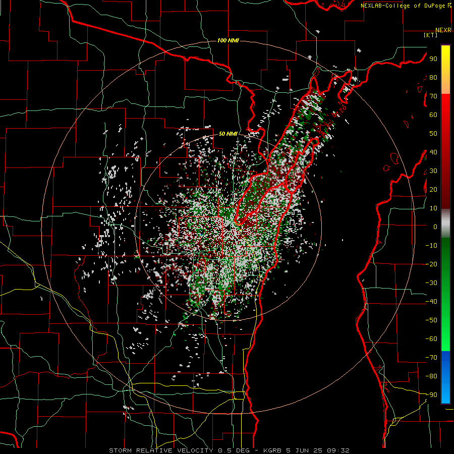Screen dimensions: 454x454
Task: Click the '50 NMI' range ring label
Action: pyautogui.click(x=228, y=134)
